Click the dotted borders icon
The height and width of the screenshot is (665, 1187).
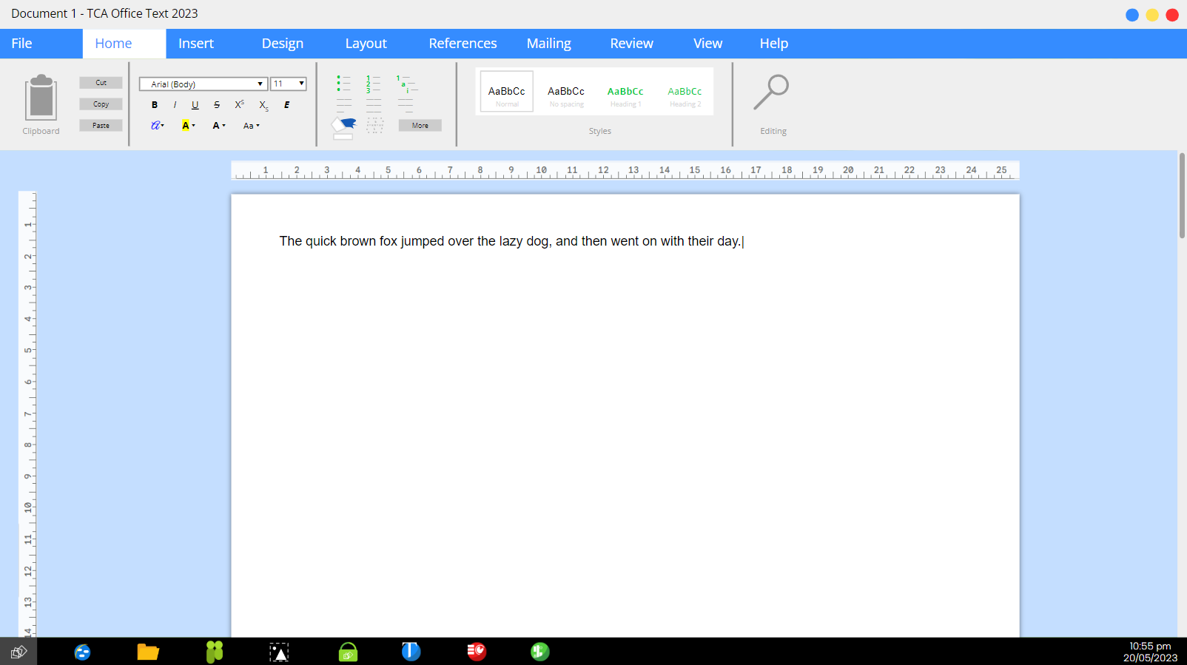click(x=375, y=126)
